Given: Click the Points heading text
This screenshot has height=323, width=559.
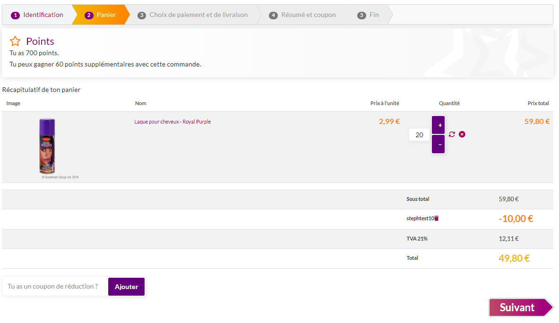Looking at the screenshot, I should [40, 41].
